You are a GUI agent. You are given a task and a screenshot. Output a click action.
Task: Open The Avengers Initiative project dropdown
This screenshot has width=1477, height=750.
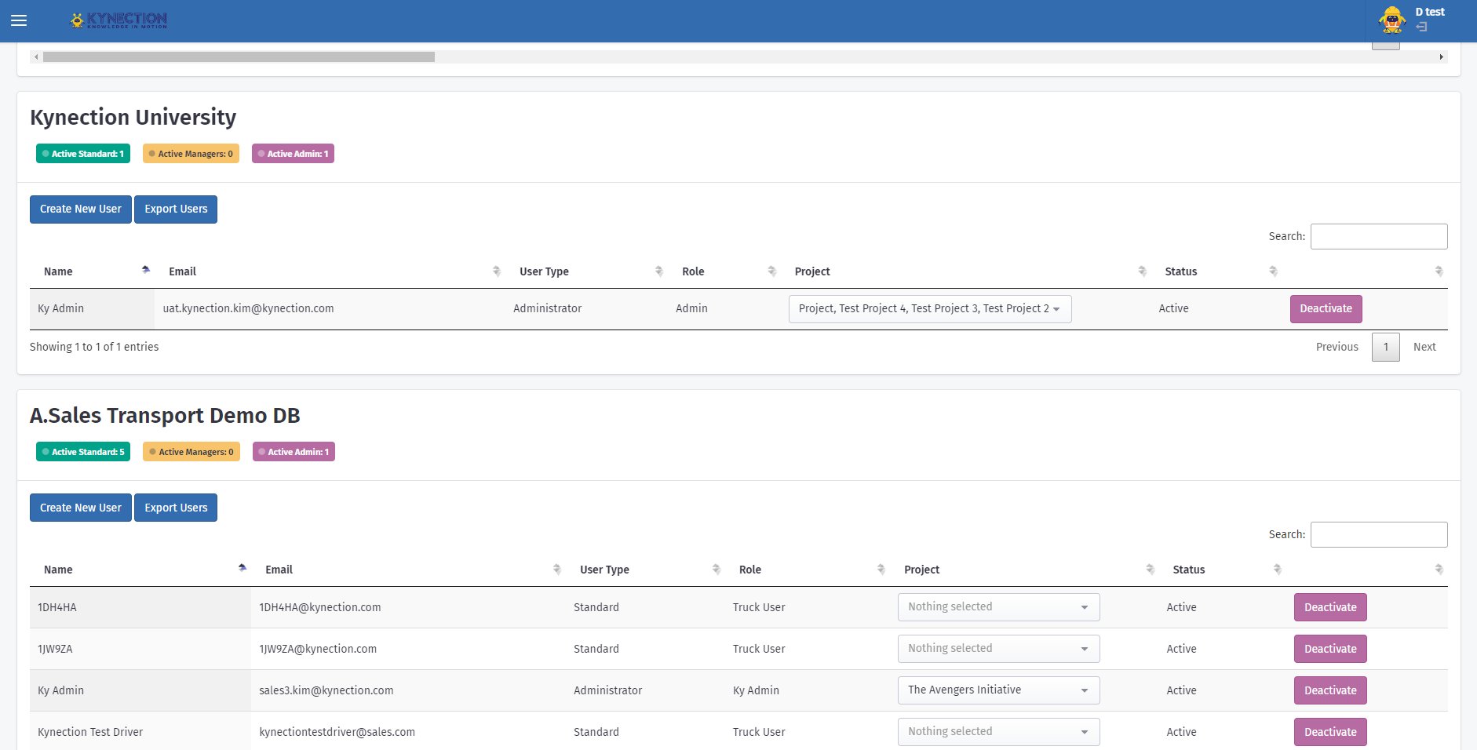click(999, 690)
